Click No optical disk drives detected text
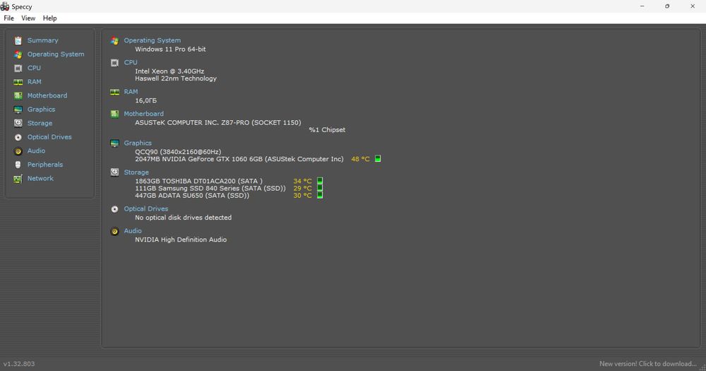706x371 pixels. pyautogui.click(x=184, y=218)
